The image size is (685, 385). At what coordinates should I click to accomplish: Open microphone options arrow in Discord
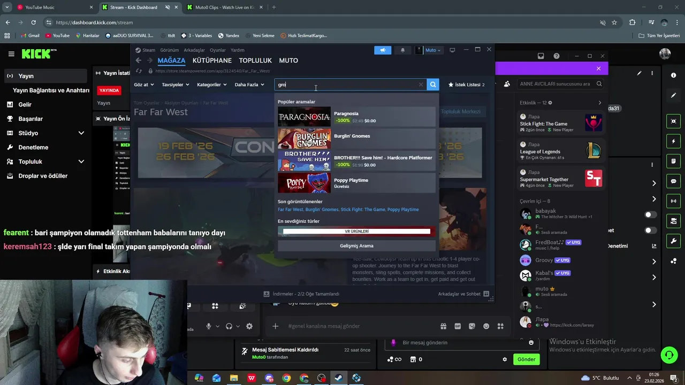pyautogui.click(x=217, y=326)
